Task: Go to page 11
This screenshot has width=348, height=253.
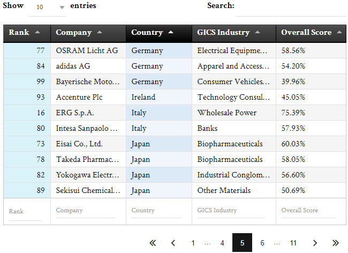Action: tap(293, 243)
